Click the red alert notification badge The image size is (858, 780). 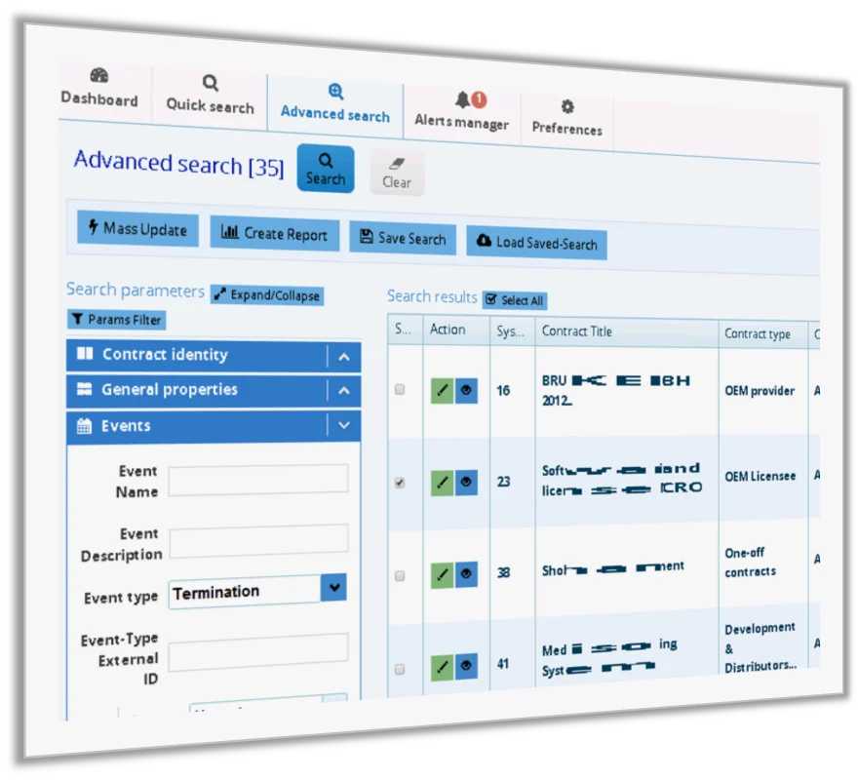point(479,99)
